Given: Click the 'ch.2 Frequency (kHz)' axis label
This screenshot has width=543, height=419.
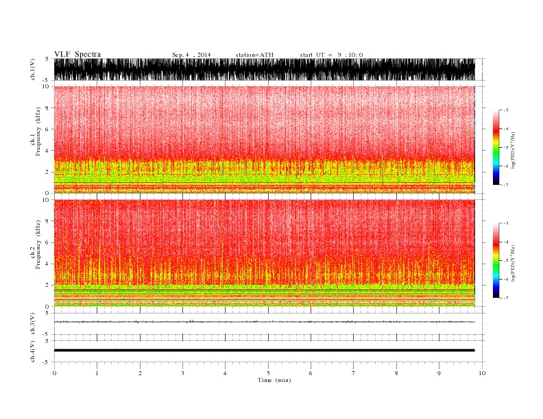Looking at the screenshot, I should tap(36, 245).
